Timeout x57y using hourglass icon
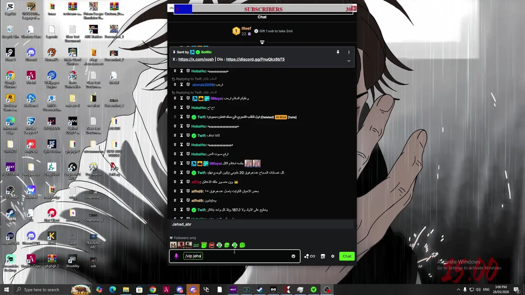 181,182
